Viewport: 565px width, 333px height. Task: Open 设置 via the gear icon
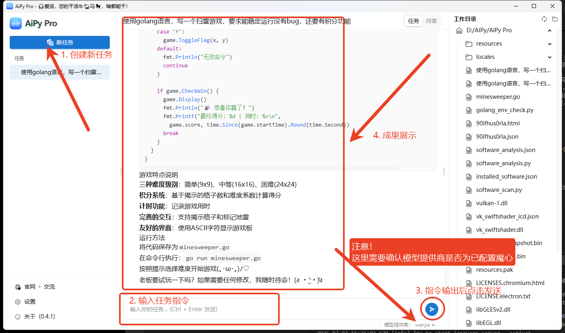click(18, 302)
